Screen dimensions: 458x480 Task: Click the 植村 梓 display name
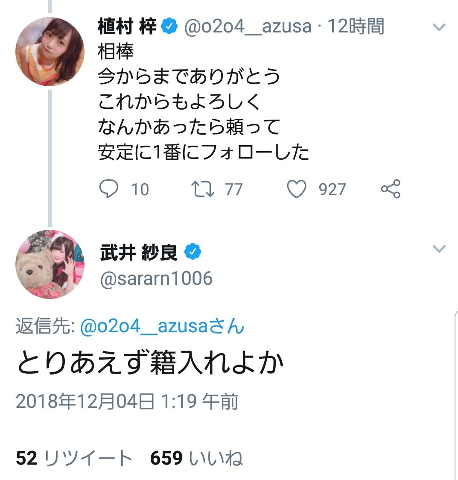127,27
